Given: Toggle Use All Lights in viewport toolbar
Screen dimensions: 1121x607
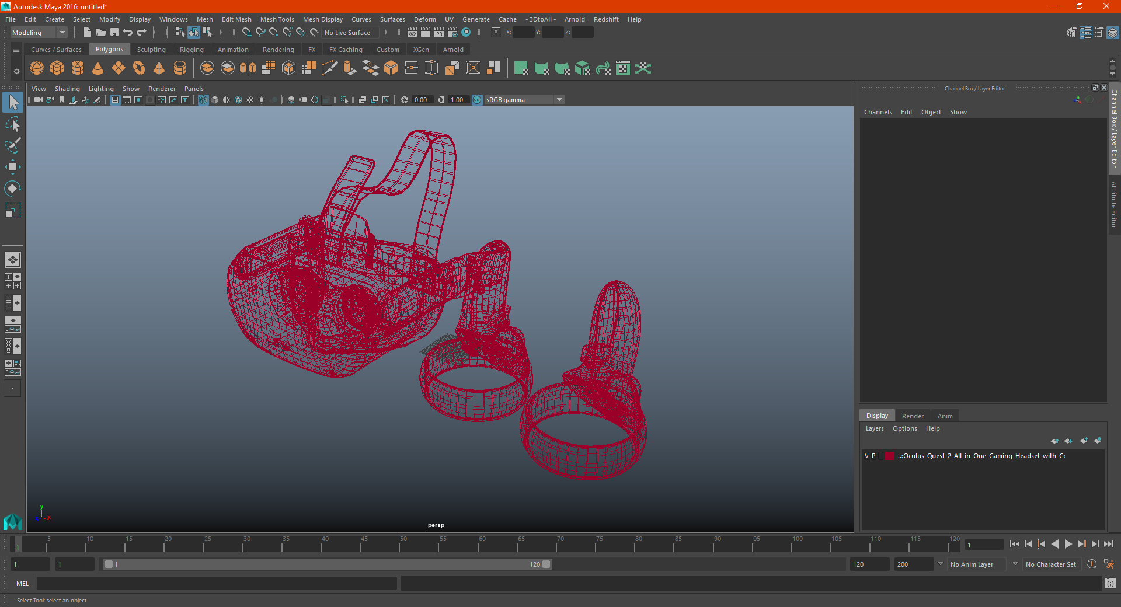Looking at the screenshot, I should click(262, 100).
